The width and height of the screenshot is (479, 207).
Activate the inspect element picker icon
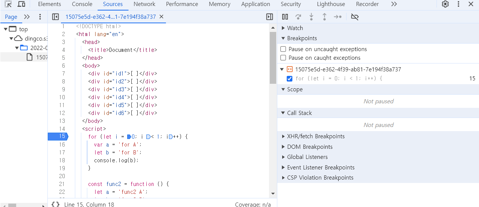point(8,4)
